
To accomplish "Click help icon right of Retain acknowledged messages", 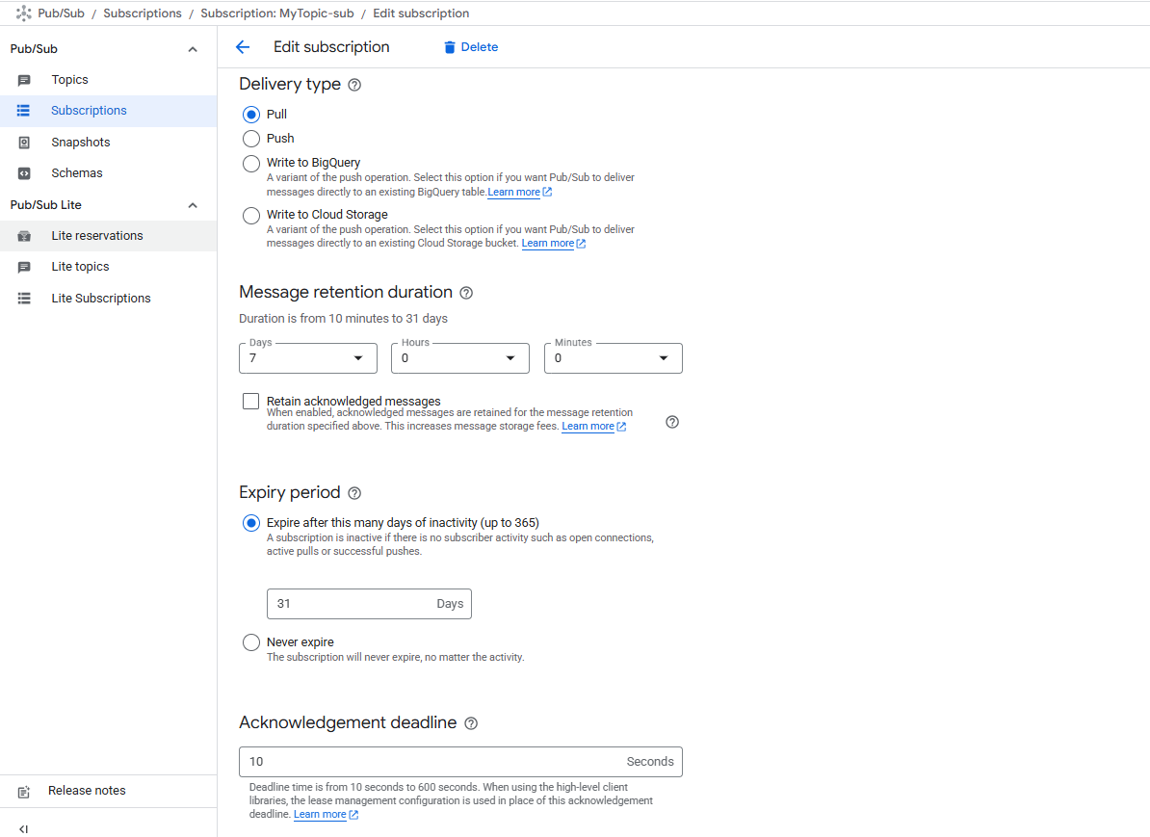I will (672, 422).
